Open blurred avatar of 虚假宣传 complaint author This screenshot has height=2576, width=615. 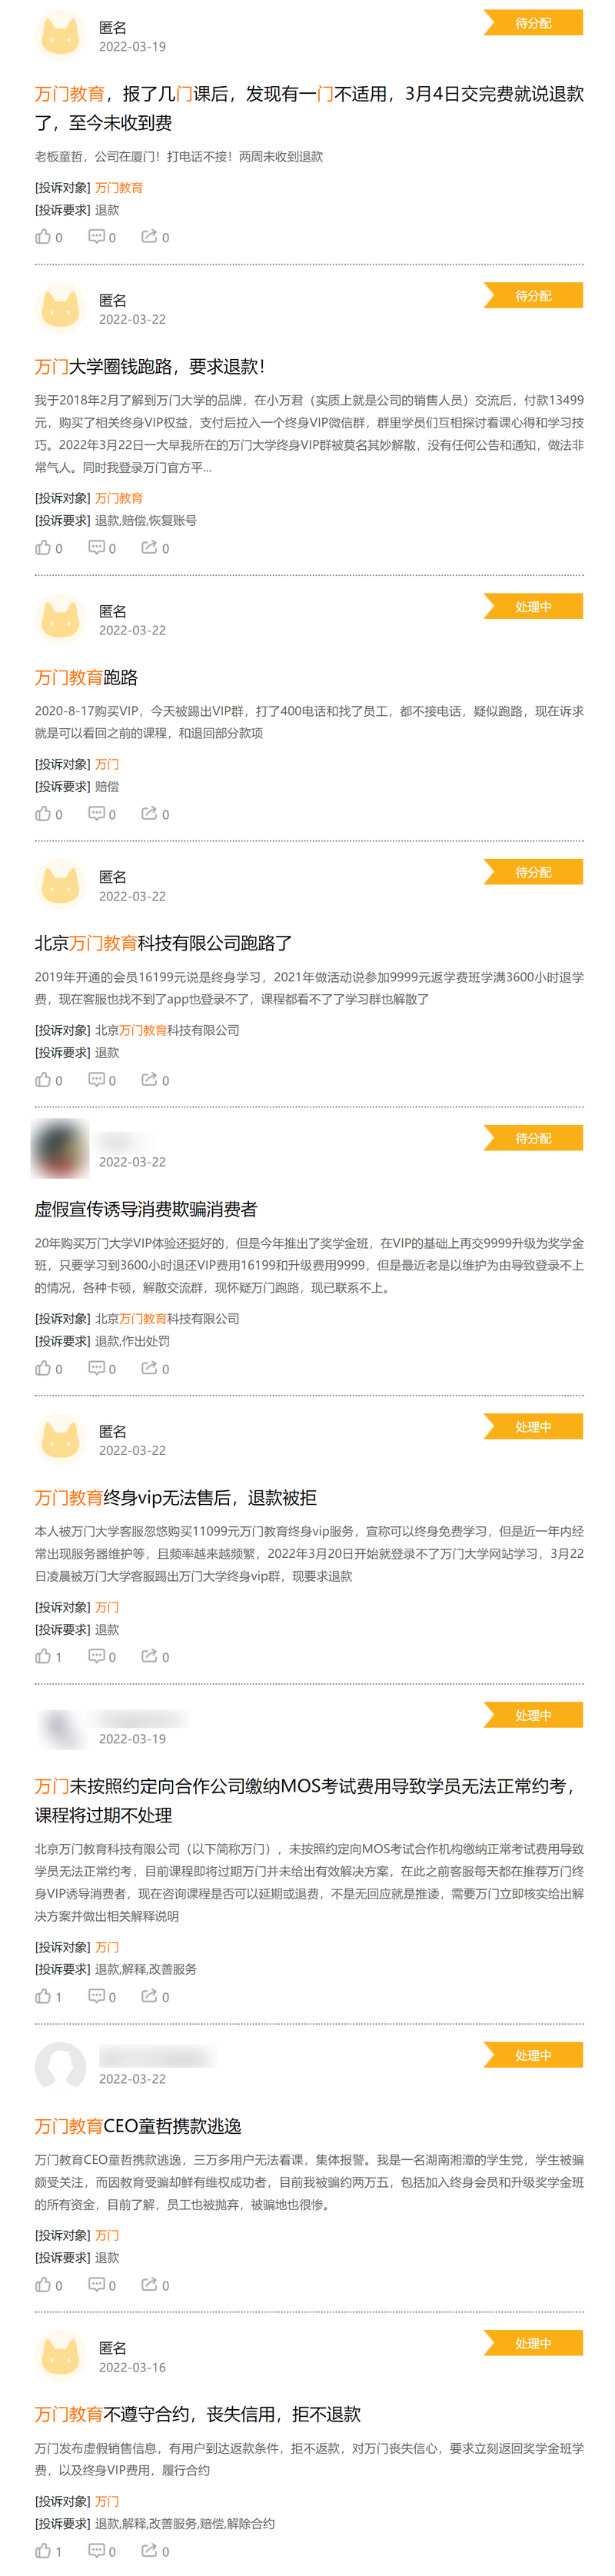click(60, 1149)
